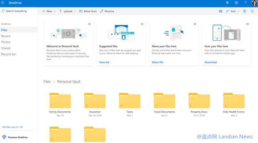Click the OneDrive title in header
Screen dimensions: 258x143
(x=15, y=3)
